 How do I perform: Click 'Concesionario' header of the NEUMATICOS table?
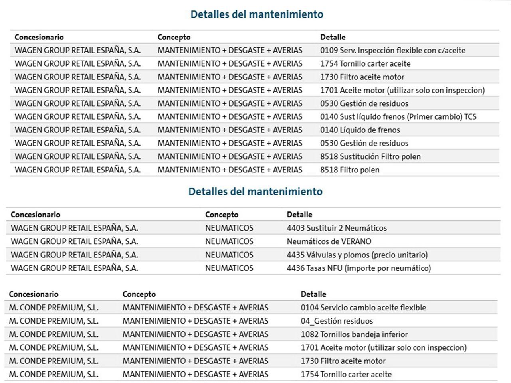click(36, 215)
